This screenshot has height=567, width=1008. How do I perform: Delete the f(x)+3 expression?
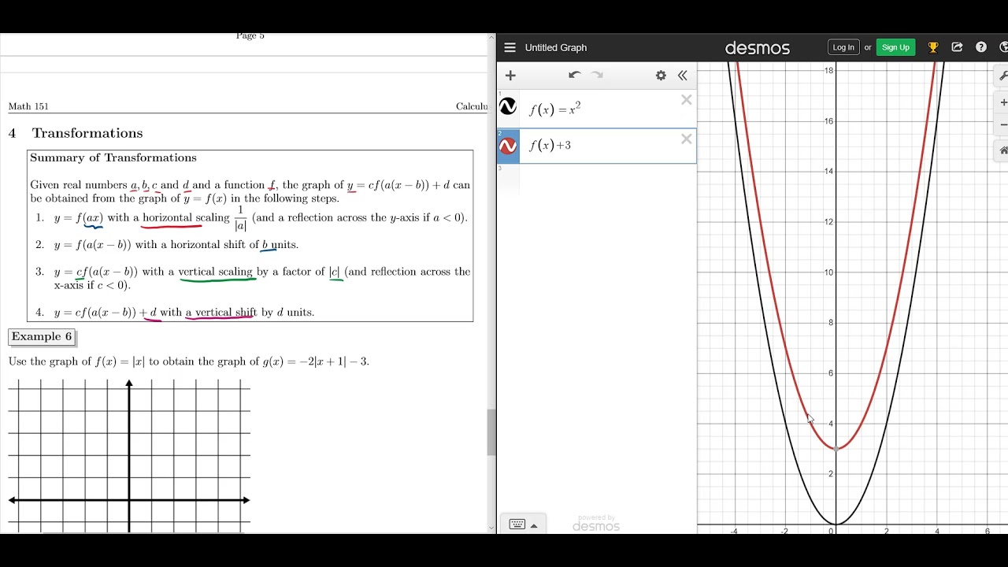tap(687, 139)
